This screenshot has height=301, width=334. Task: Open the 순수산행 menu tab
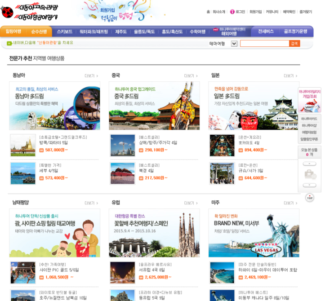(x=39, y=31)
